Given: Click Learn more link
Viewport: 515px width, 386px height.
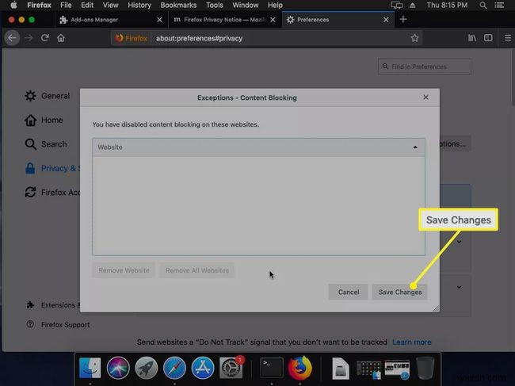Looking at the screenshot, I should 411,342.
